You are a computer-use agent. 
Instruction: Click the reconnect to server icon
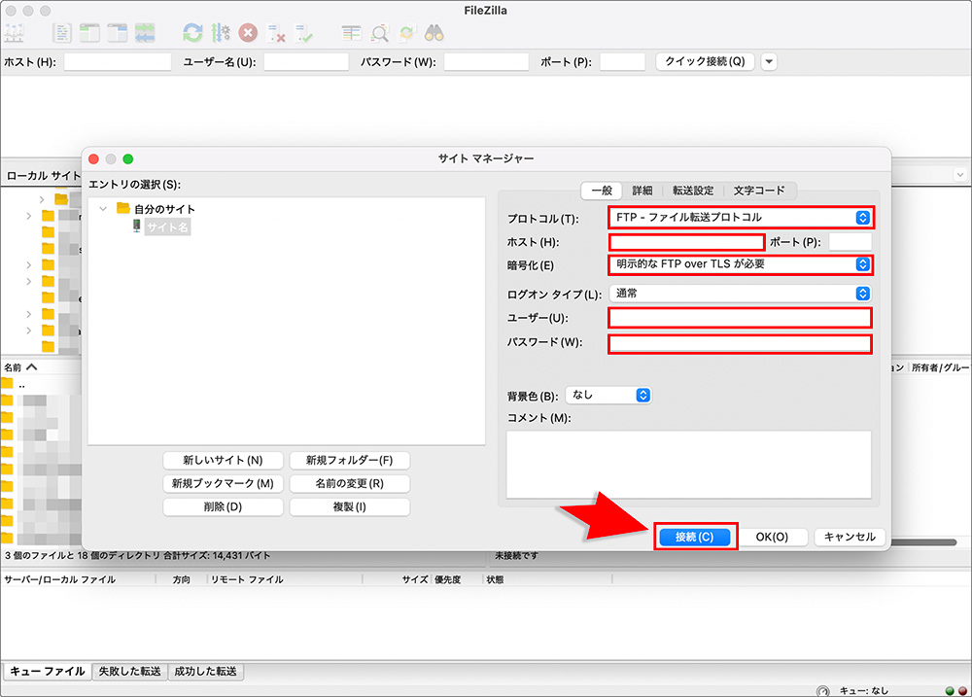point(303,33)
